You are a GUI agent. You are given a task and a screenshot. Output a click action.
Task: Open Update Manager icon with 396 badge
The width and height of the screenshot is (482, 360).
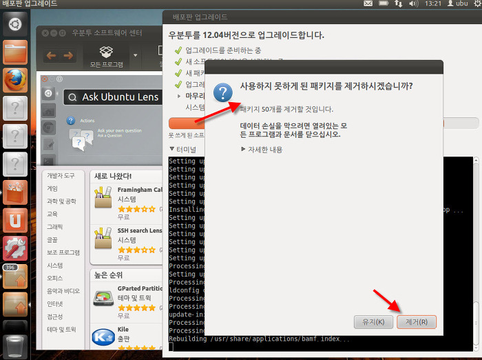pos(15,277)
